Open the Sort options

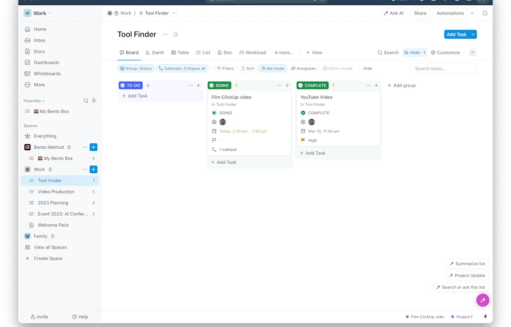point(248,68)
